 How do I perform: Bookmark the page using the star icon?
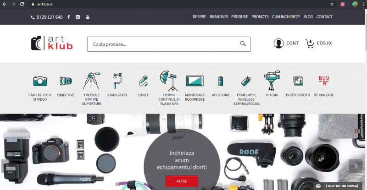pos(332,4)
